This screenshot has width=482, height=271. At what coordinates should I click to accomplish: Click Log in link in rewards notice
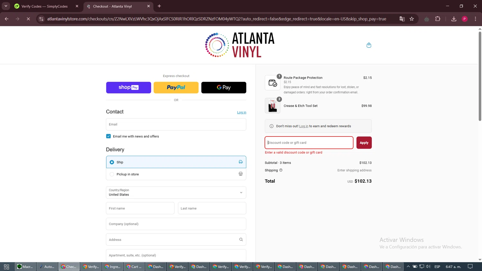click(304, 126)
